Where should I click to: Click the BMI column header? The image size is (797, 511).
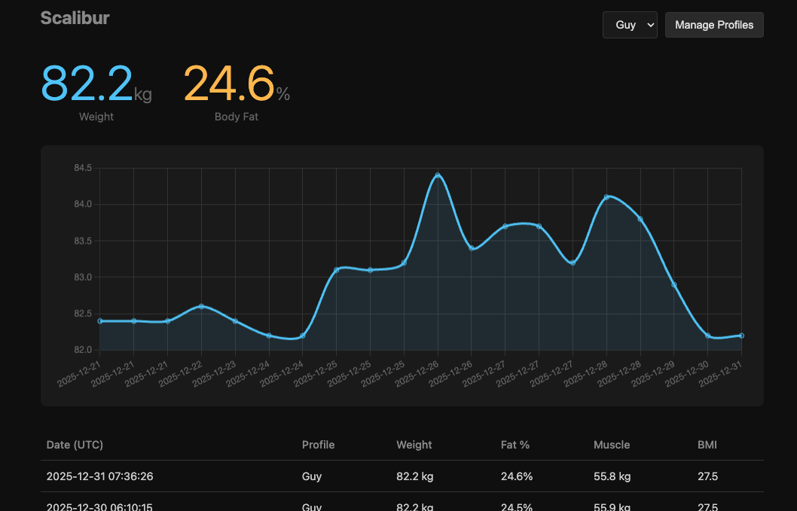[x=707, y=445]
